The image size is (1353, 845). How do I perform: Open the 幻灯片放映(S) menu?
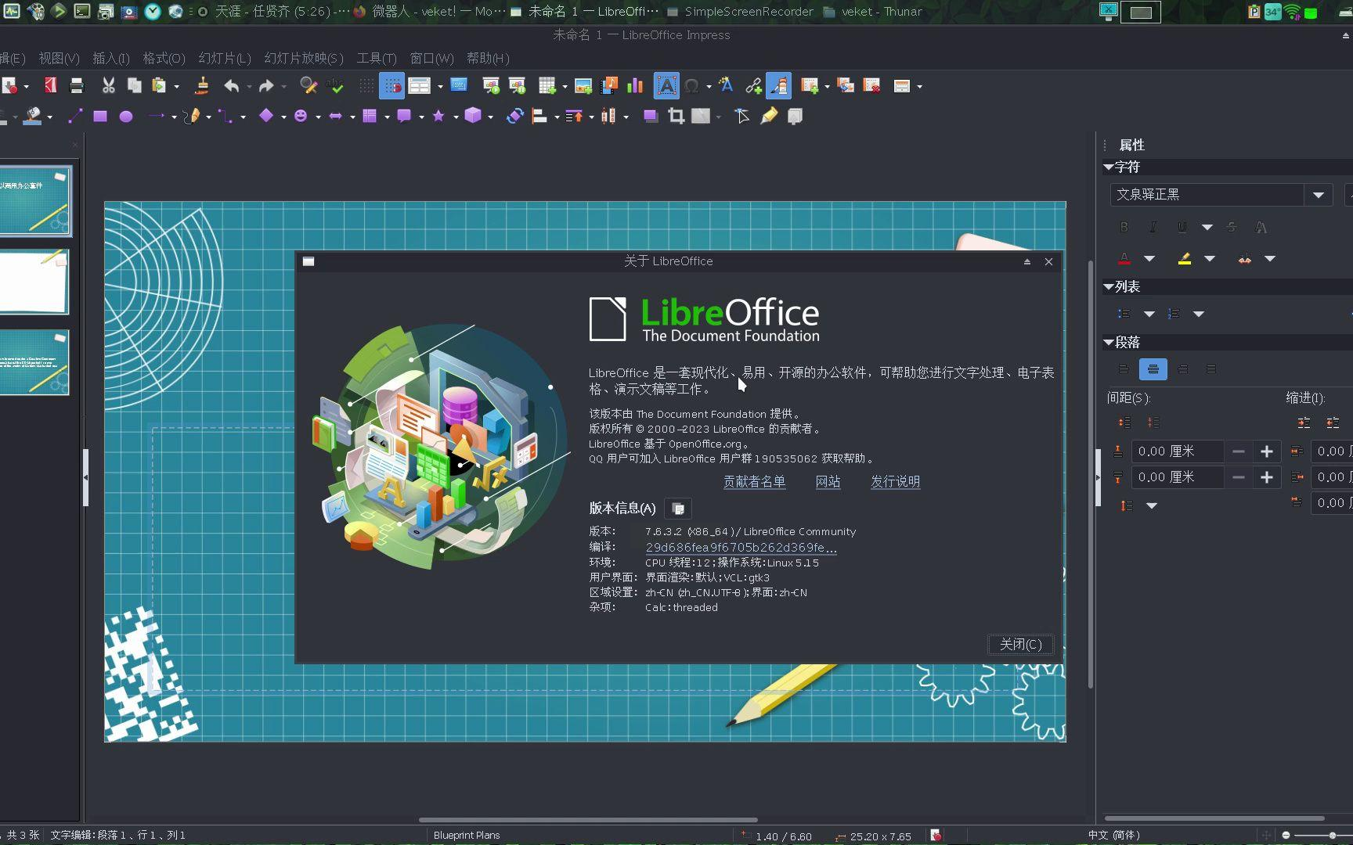pyautogui.click(x=304, y=58)
